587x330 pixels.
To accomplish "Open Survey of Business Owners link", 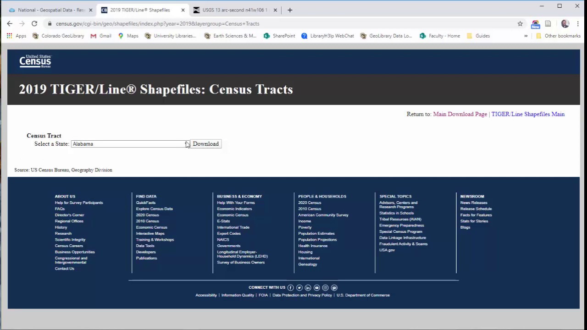I will click(241, 263).
